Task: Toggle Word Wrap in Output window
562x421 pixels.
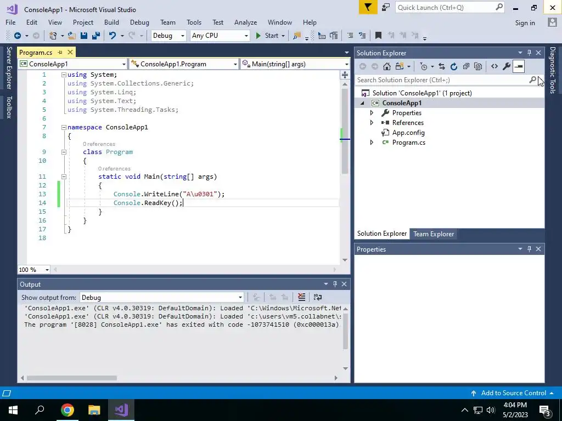Action: (x=318, y=297)
